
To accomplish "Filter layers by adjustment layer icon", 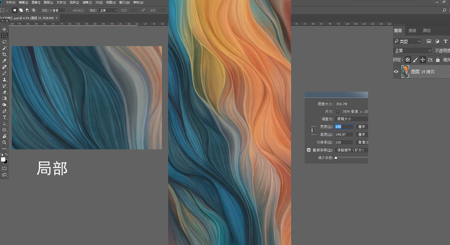I will [x=437, y=41].
